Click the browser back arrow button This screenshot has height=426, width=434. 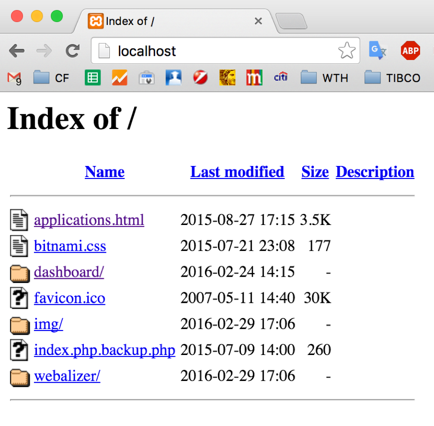tap(17, 50)
